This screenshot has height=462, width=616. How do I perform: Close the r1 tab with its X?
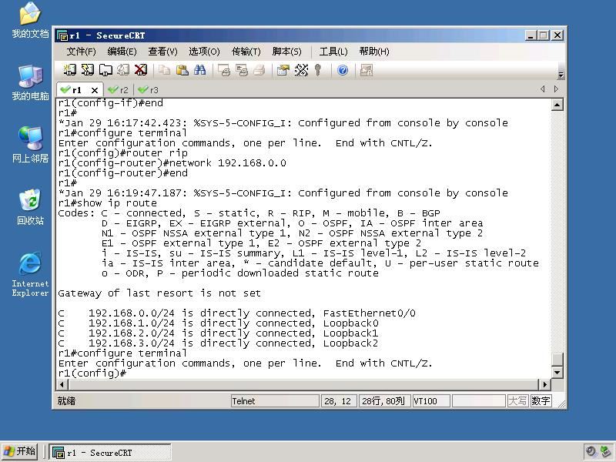(94, 90)
